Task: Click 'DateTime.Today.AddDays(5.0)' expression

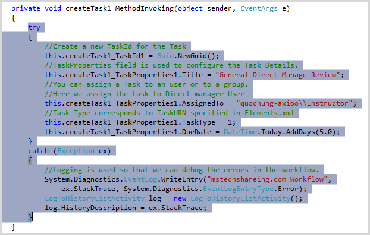Action: [x=280, y=132]
